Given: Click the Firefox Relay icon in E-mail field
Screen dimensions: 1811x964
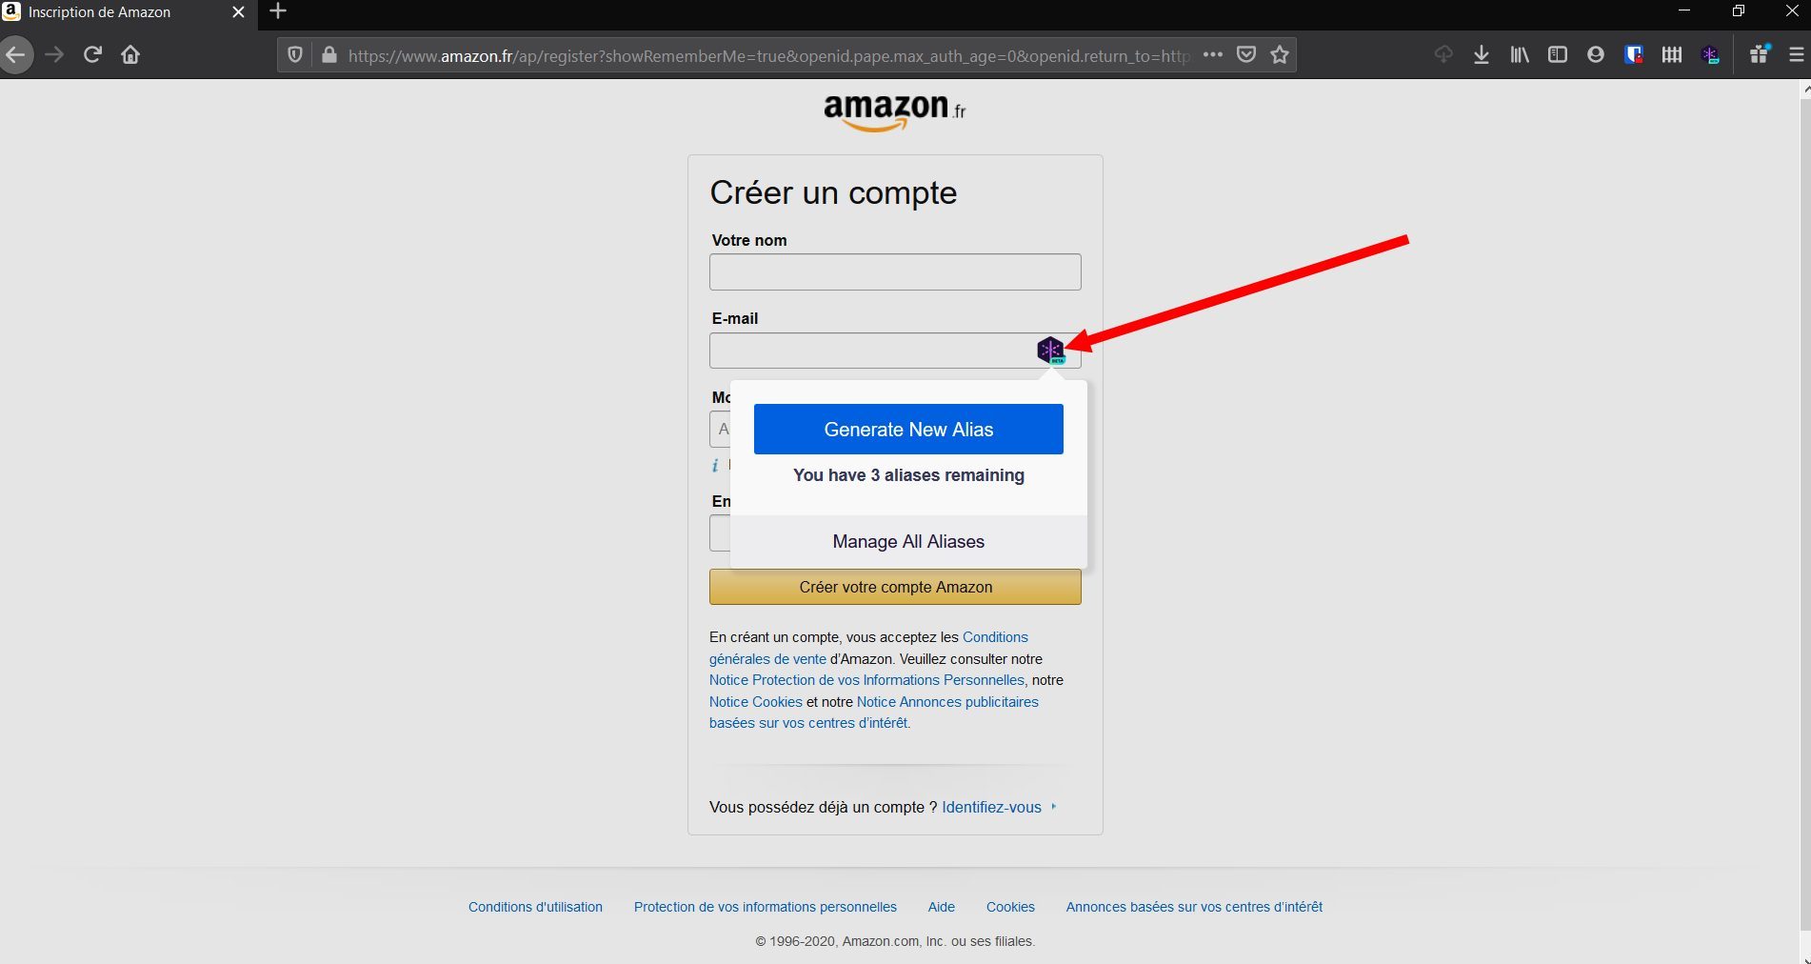Looking at the screenshot, I should pyautogui.click(x=1050, y=351).
